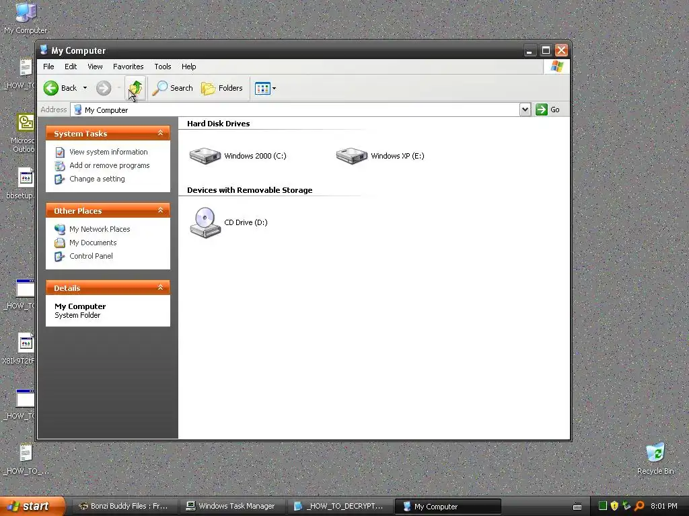Switch to Windows Task Manager taskbar button
The height and width of the screenshot is (516, 689).
pos(232,507)
